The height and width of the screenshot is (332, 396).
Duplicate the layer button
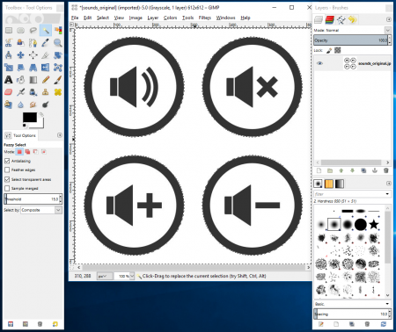click(363, 170)
